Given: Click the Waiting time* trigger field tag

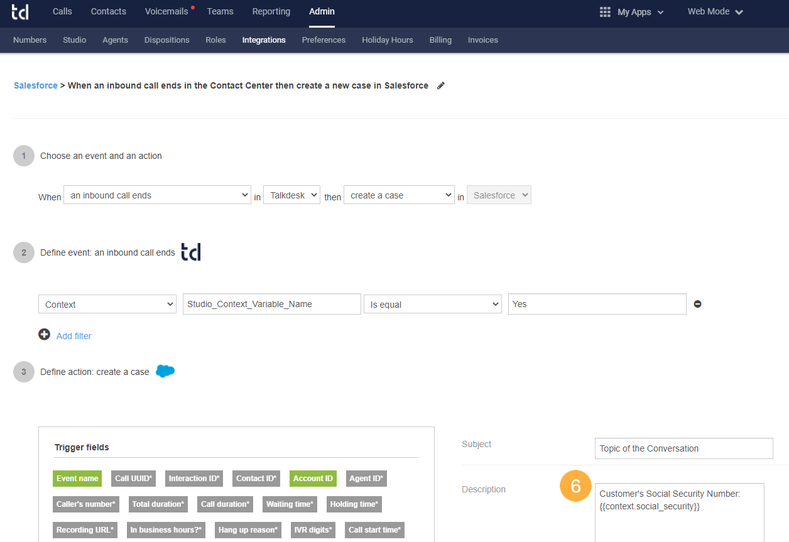Looking at the screenshot, I should tap(290, 504).
